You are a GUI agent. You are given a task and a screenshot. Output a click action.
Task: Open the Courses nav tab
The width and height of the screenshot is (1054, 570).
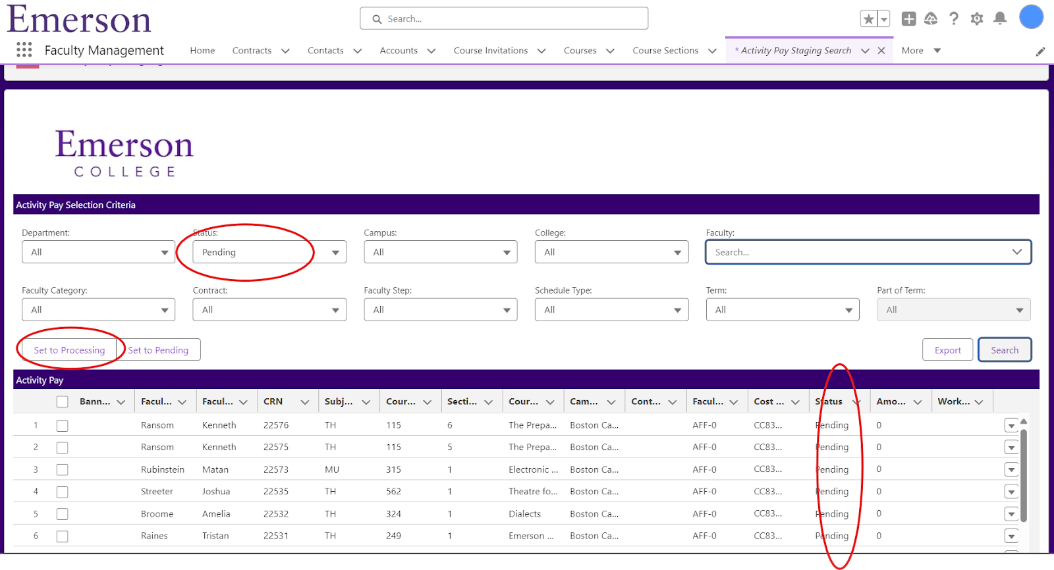[580, 51]
